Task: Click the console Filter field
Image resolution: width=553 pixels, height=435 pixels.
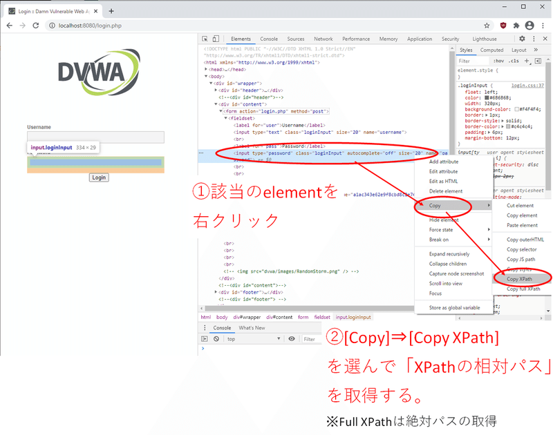Action: [311, 339]
